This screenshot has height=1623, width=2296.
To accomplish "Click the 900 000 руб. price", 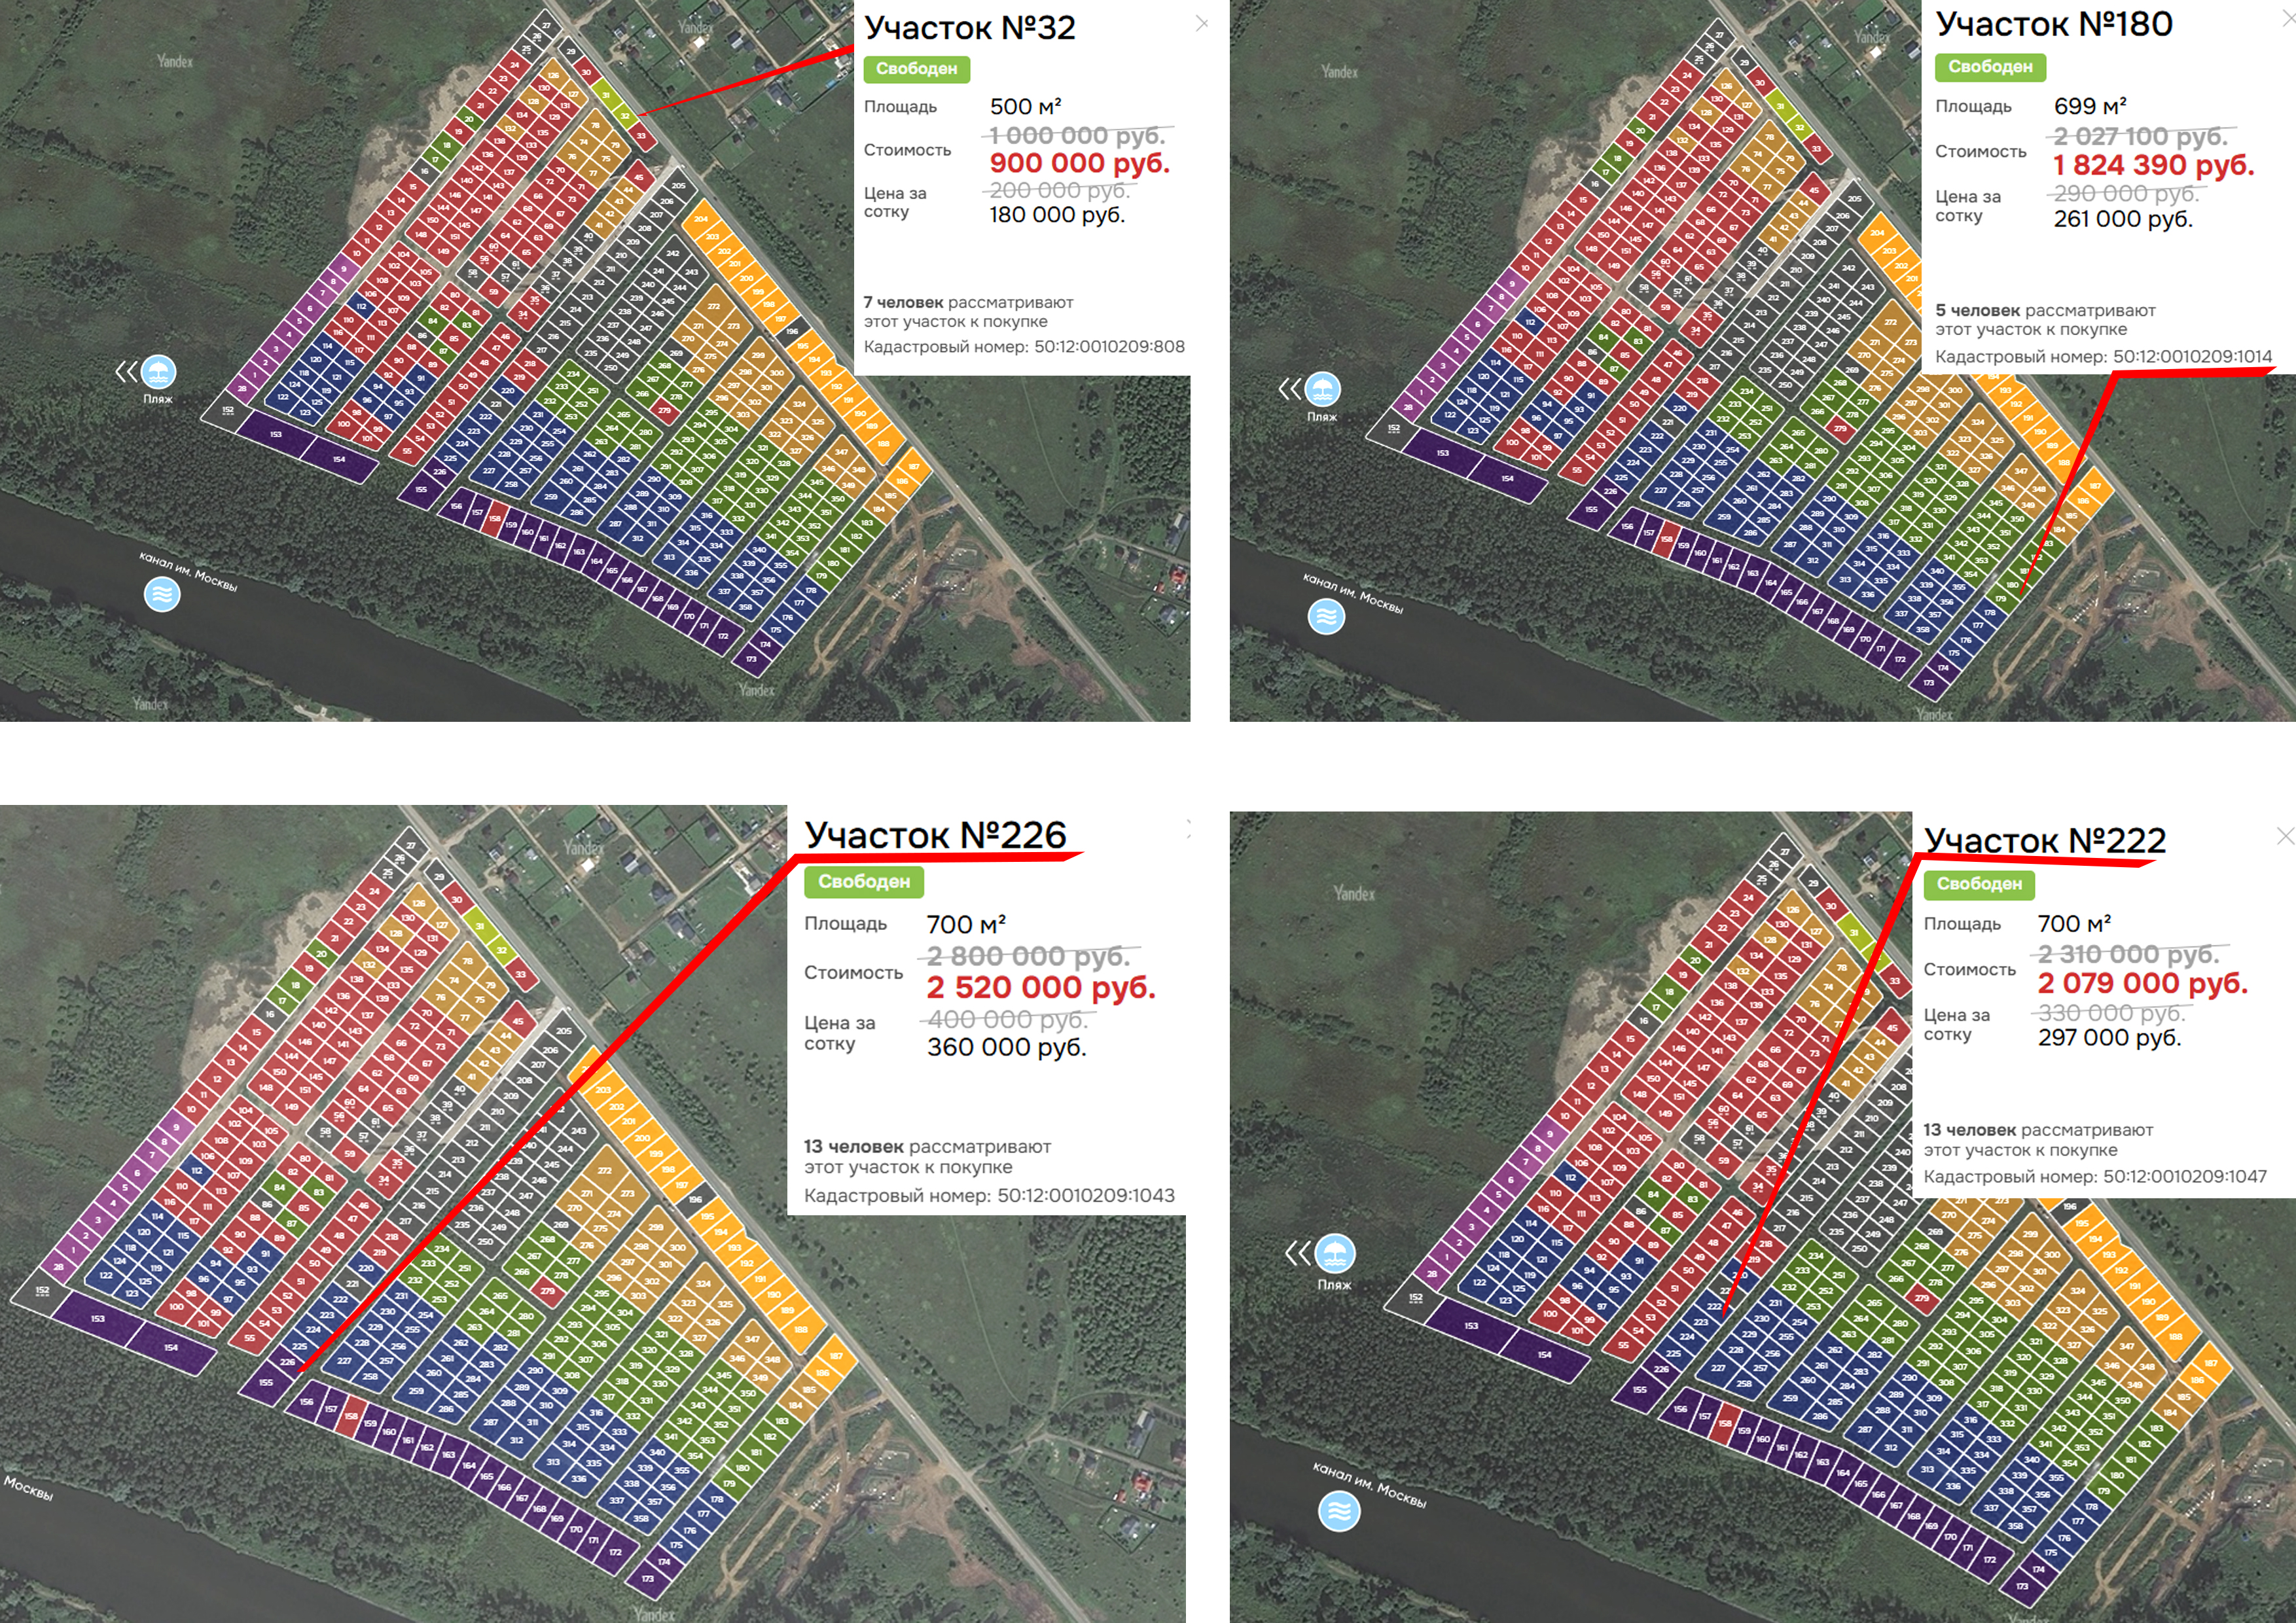I will click(x=1079, y=163).
